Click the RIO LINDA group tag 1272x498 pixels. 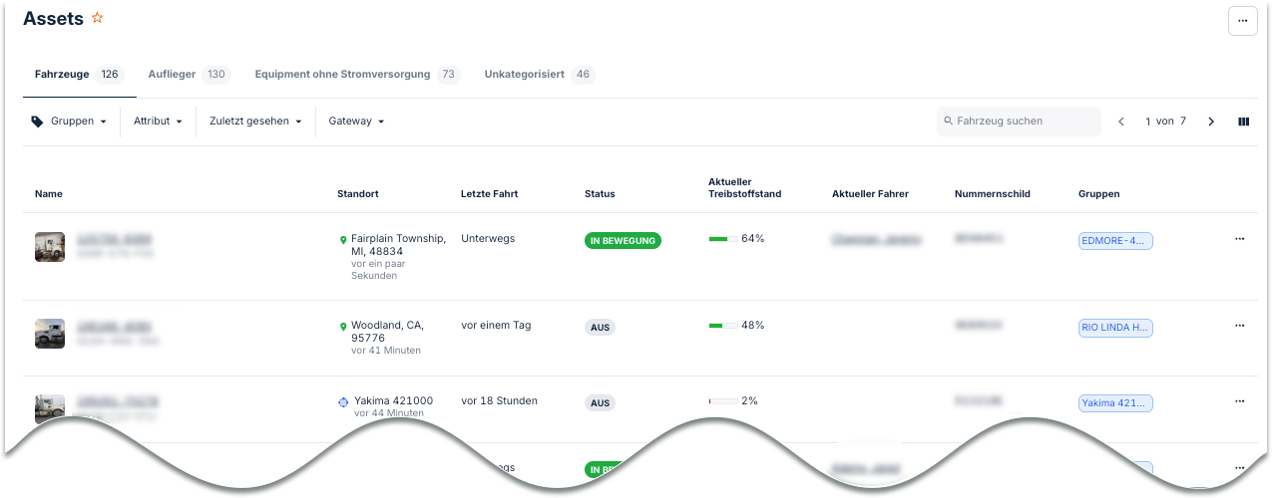point(1115,328)
